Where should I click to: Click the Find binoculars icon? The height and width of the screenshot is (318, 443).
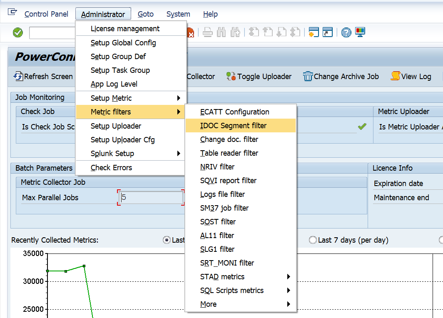[222, 32]
